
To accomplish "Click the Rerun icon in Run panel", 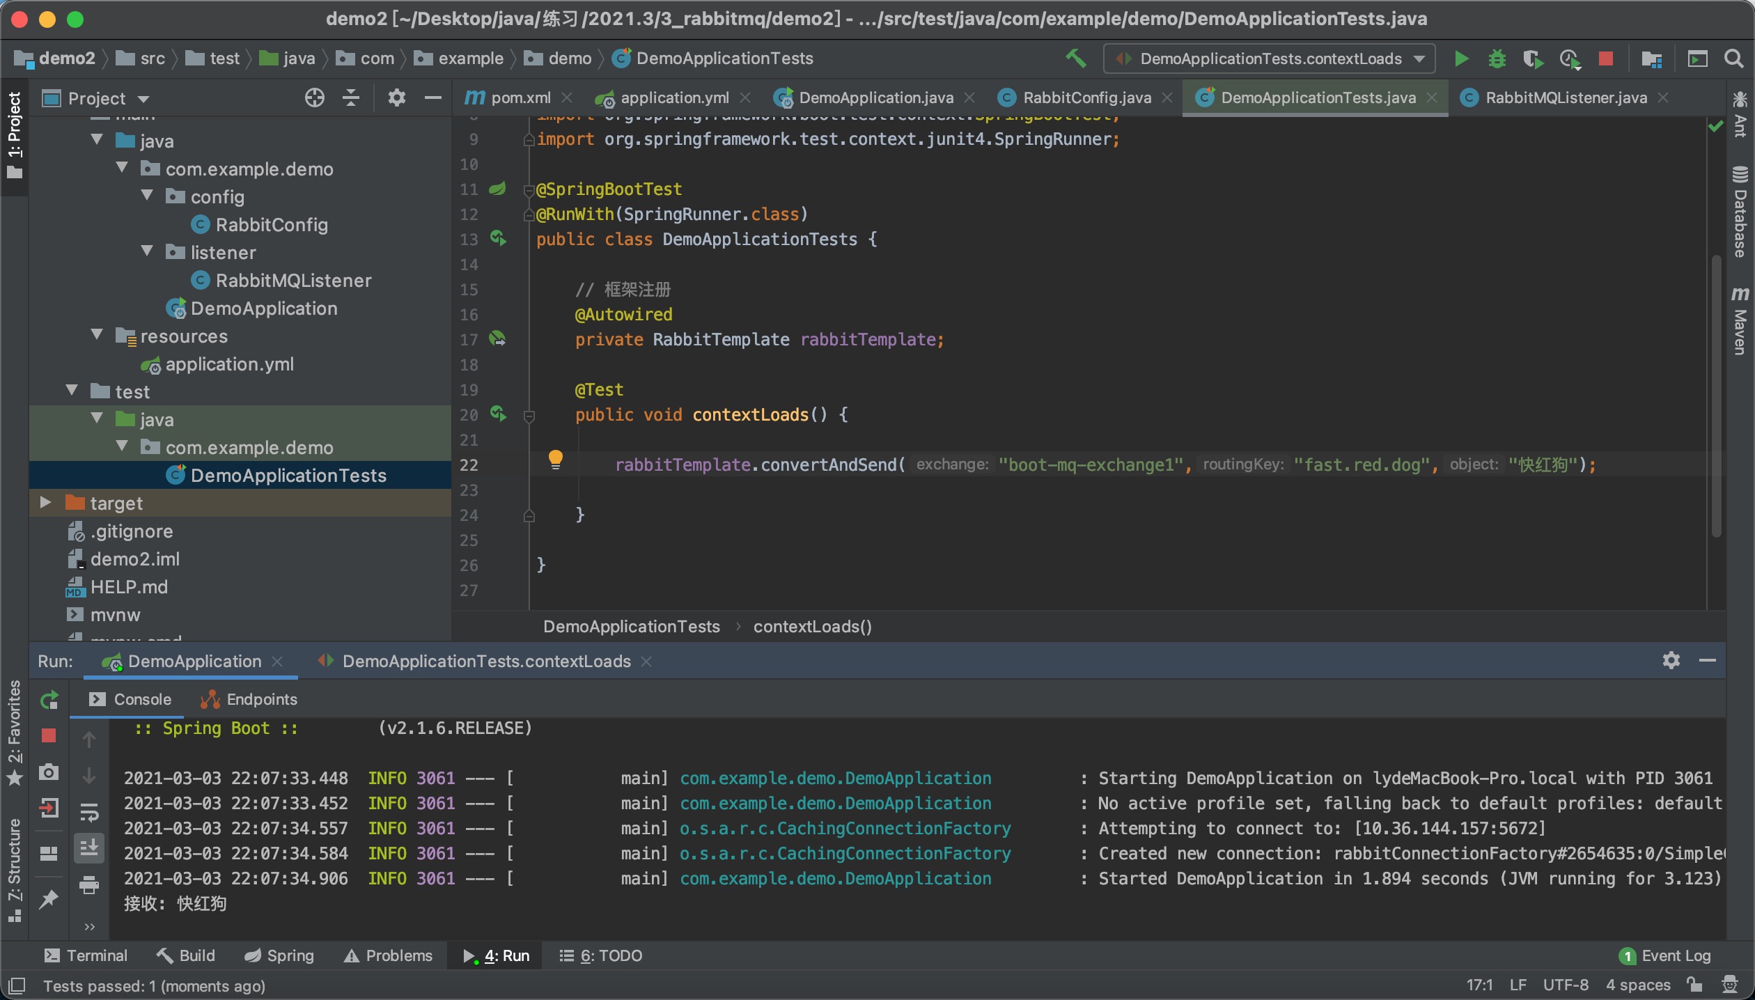I will click(49, 700).
